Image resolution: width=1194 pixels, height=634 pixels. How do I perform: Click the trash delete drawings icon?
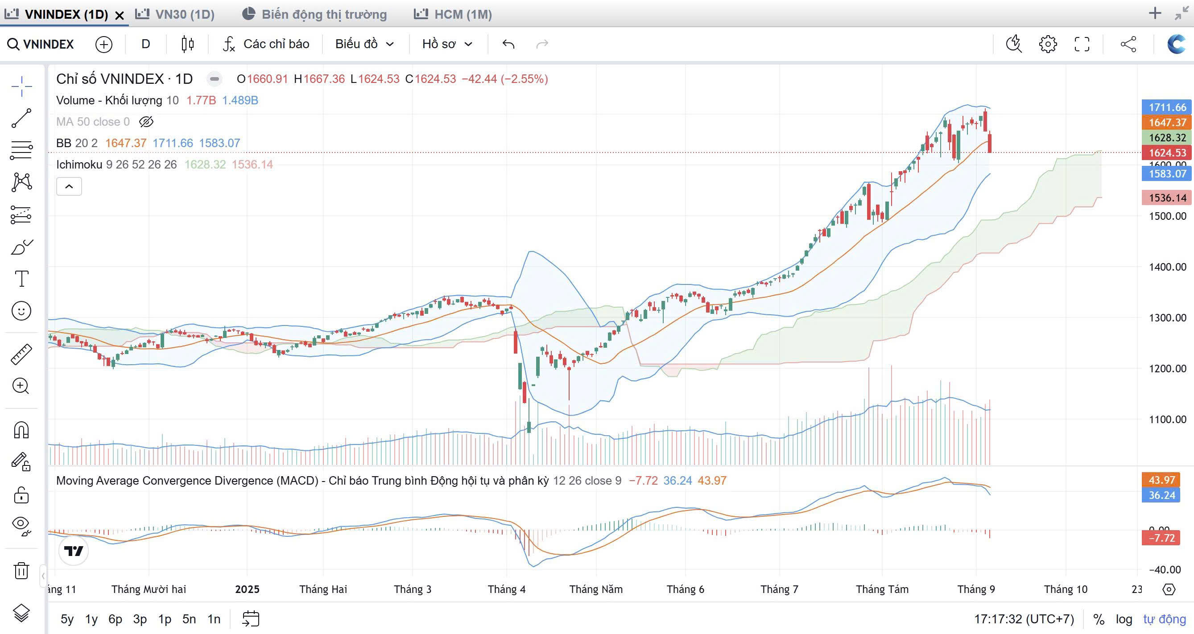point(21,570)
